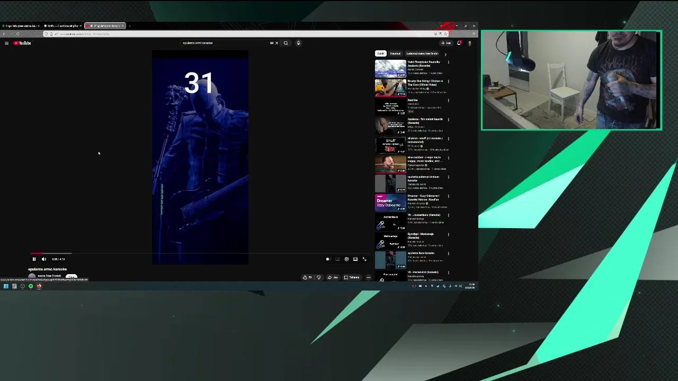Enter fullscreen on the video player
Viewport: 678px width, 381px height.
(364, 259)
